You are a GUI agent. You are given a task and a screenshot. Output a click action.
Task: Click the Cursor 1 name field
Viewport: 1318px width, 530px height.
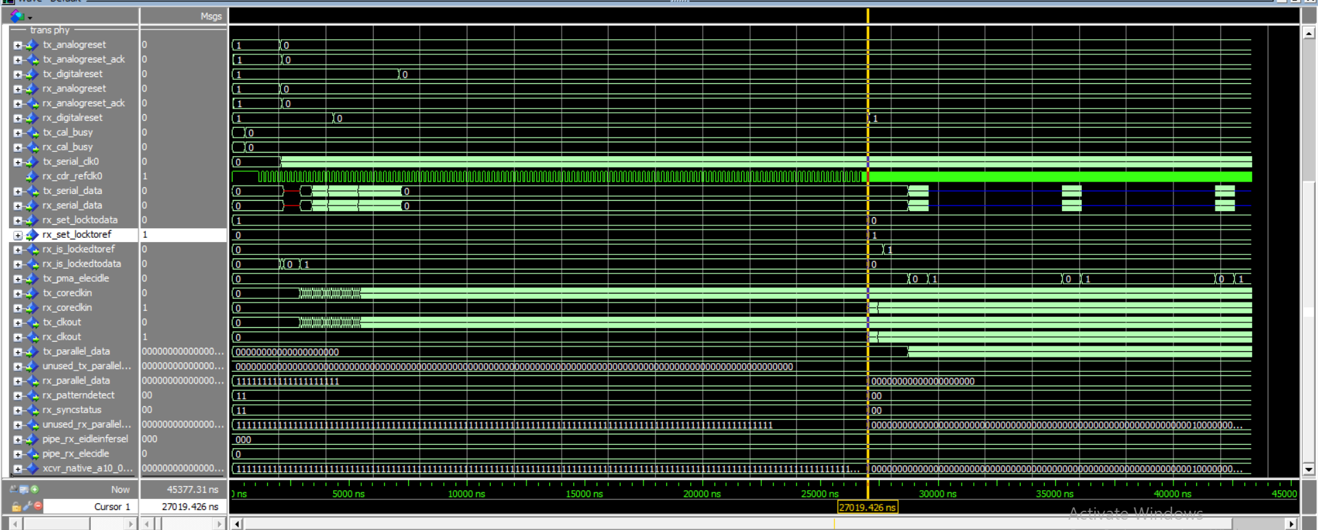91,507
